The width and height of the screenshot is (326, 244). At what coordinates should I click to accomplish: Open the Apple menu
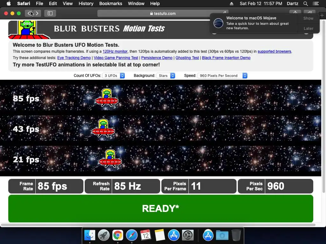point(9,3)
